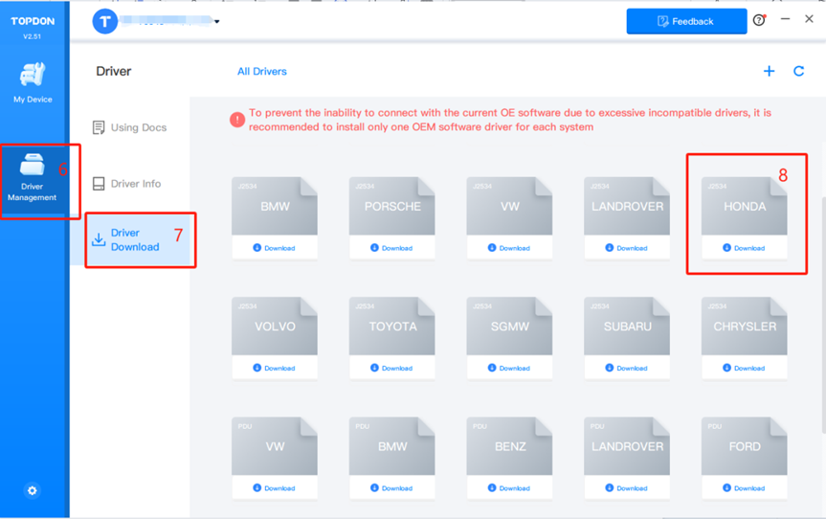Screen dimensions: 826x519
Task: Open My Device in the sidebar
Action: click(33, 82)
